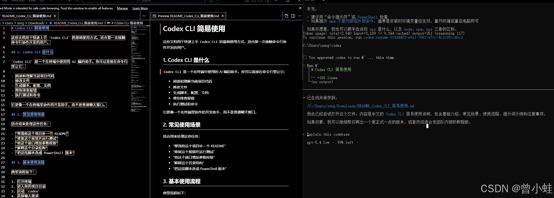Image resolution: width=554 pixels, height=198 pixels.
Task: Click preview bullet '解释这个目录结构'
Action: click(189, 163)
